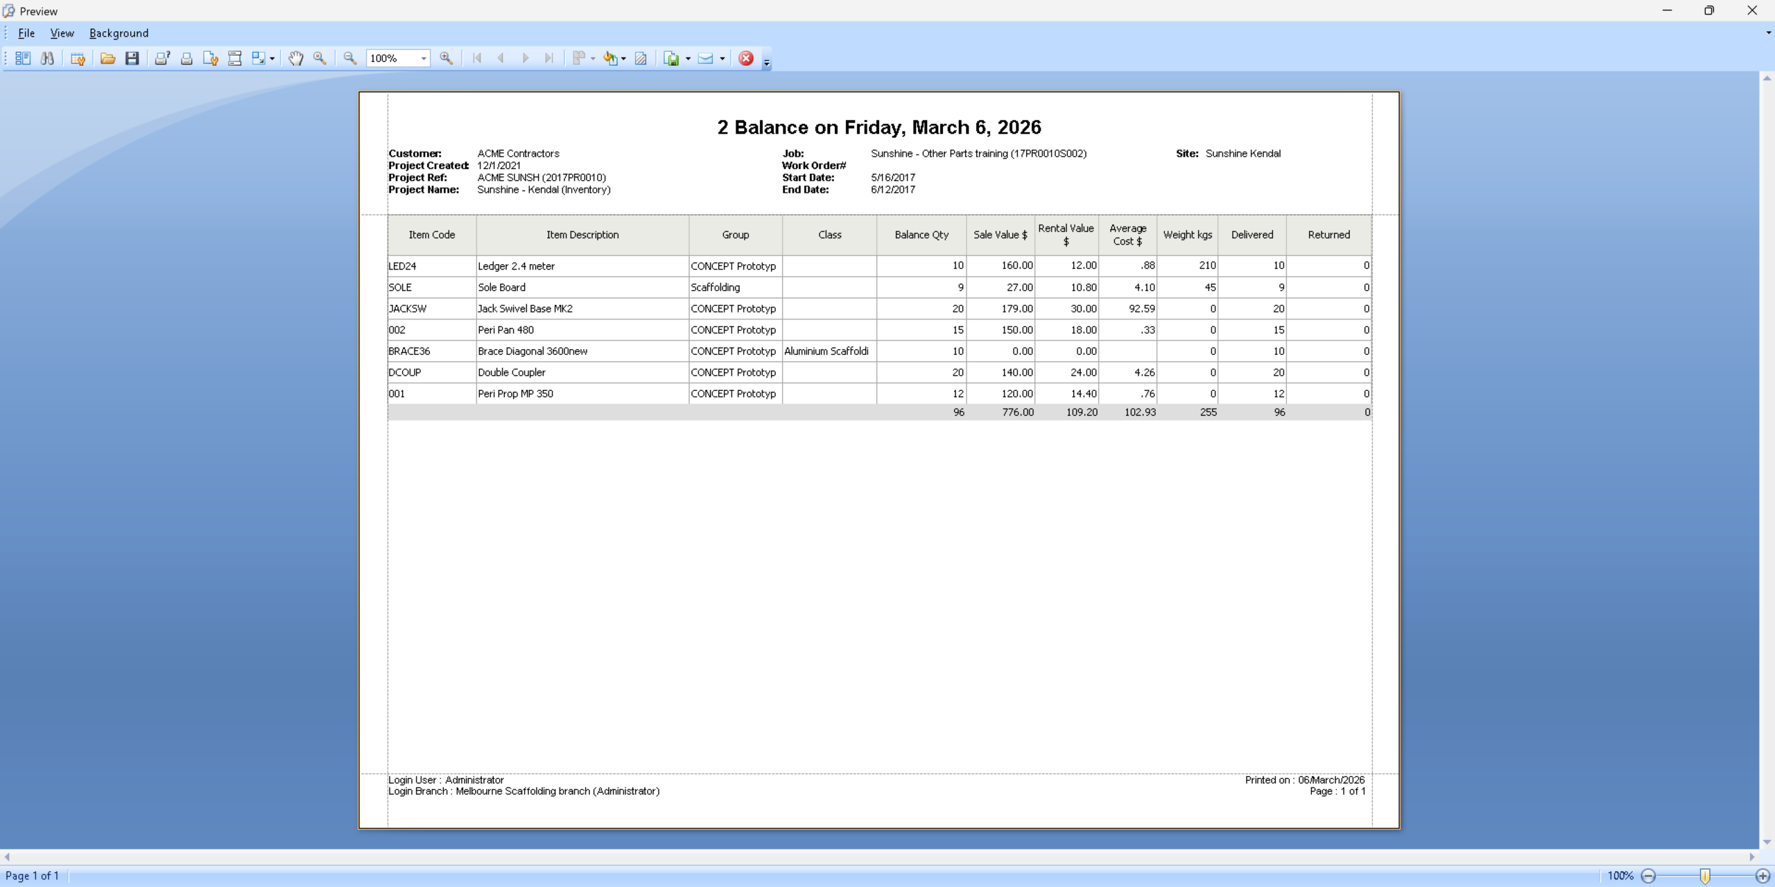Click the zoom slider handle

point(1705,876)
